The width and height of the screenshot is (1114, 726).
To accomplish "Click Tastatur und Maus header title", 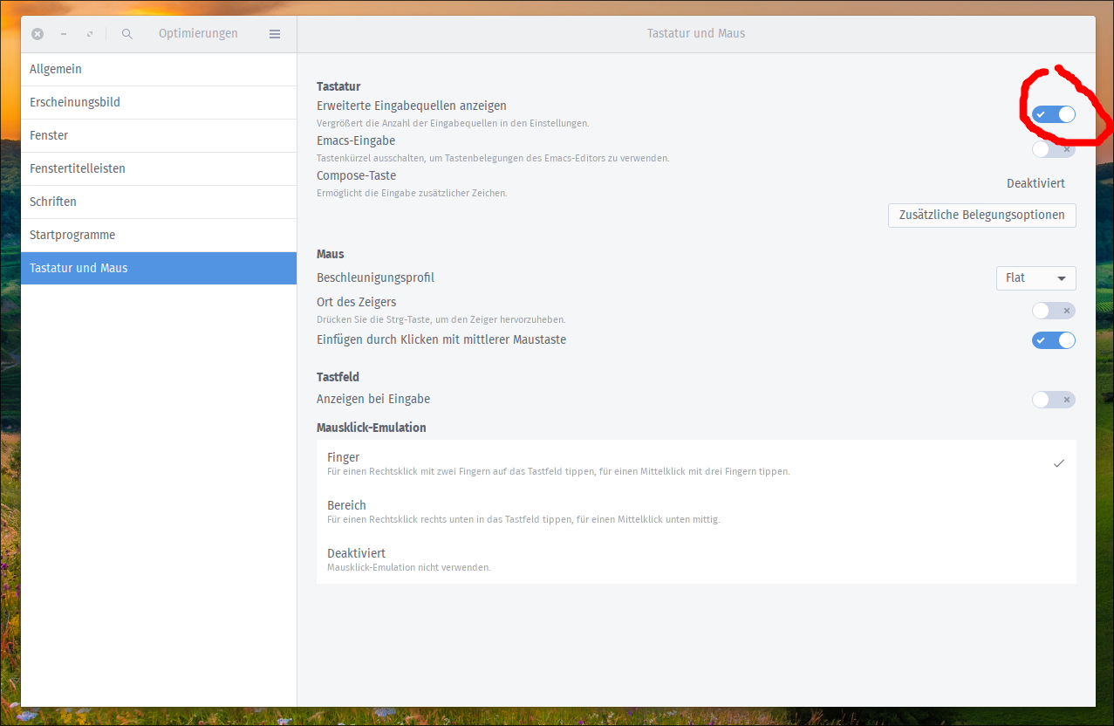I will pos(696,34).
